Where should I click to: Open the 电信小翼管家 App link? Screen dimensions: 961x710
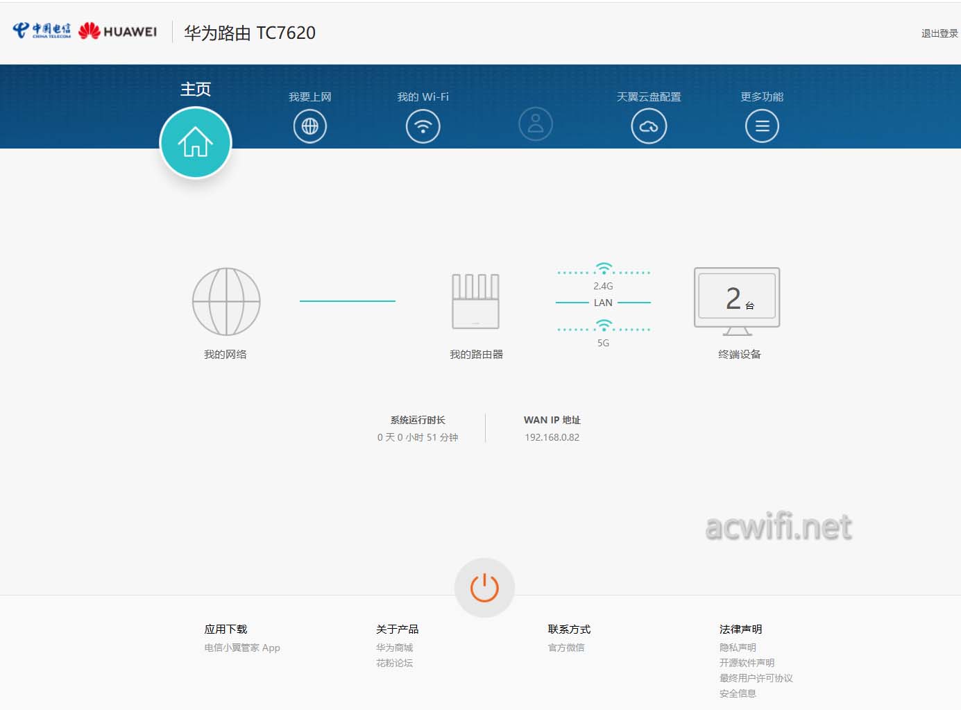(242, 648)
